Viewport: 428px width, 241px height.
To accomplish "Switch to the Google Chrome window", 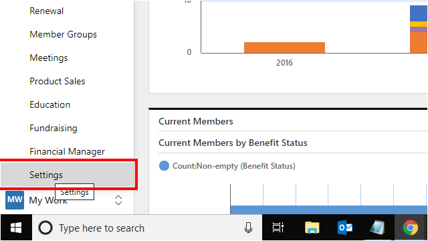I will point(411,228).
